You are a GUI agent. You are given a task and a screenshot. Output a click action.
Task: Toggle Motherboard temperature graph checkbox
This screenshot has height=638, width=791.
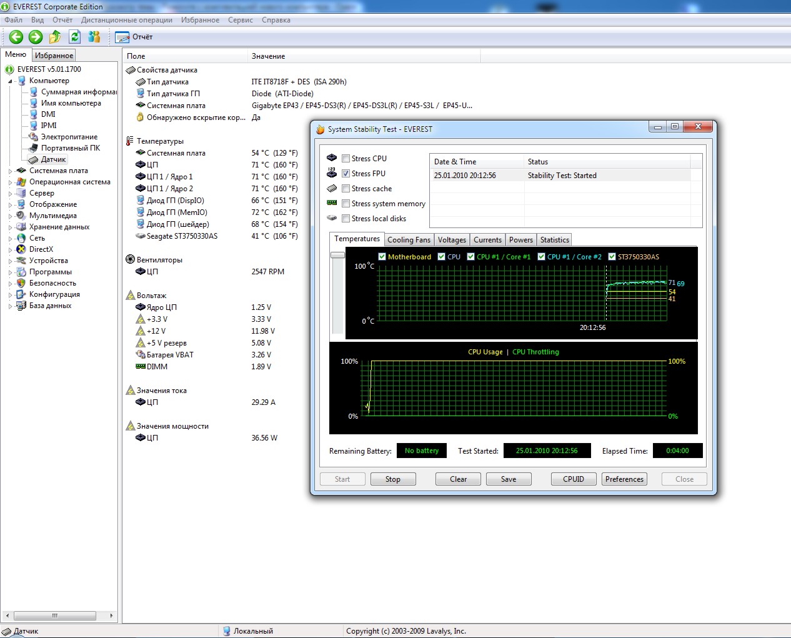pos(382,257)
